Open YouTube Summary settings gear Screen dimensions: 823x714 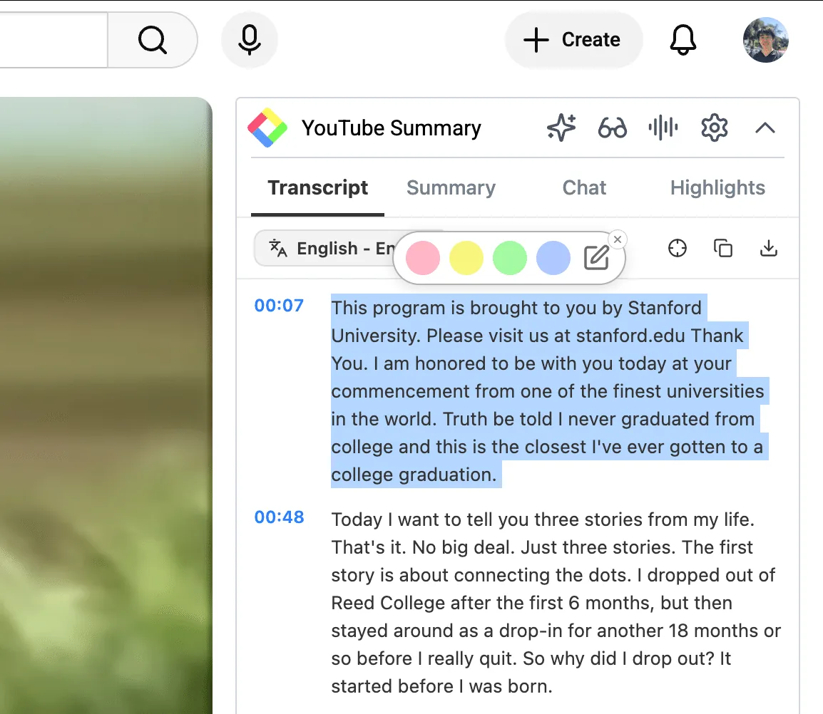[715, 128]
